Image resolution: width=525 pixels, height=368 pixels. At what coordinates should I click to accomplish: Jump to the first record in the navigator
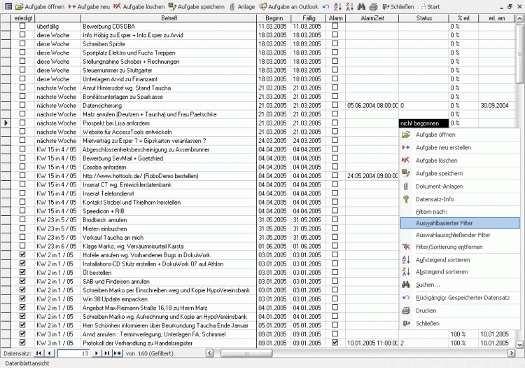click(x=39, y=353)
